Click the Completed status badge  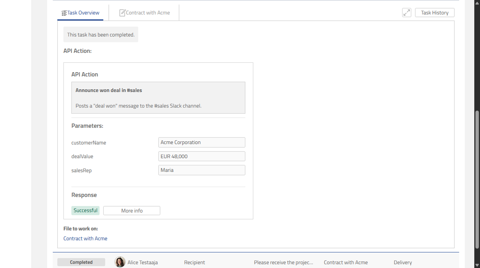pyautogui.click(x=81, y=262)
